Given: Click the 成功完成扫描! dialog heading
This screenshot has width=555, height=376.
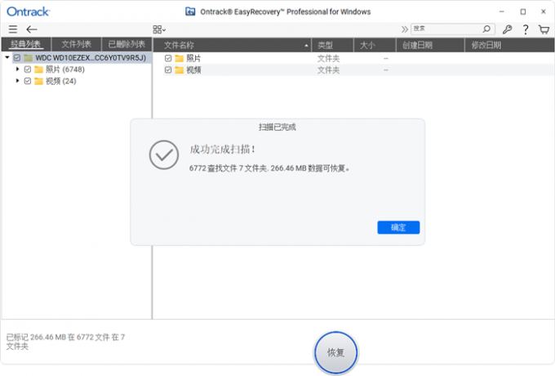Looking at the screenshot, I should tap(222, 150).
